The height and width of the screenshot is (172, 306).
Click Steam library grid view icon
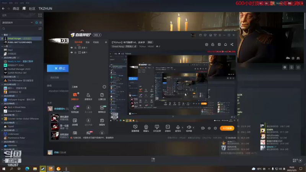tap(40, 15)
